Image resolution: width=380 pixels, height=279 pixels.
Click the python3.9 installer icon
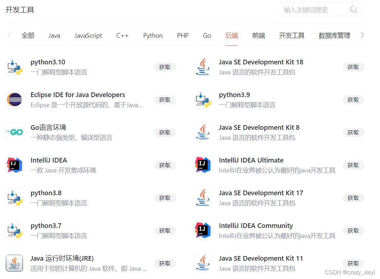203,100
